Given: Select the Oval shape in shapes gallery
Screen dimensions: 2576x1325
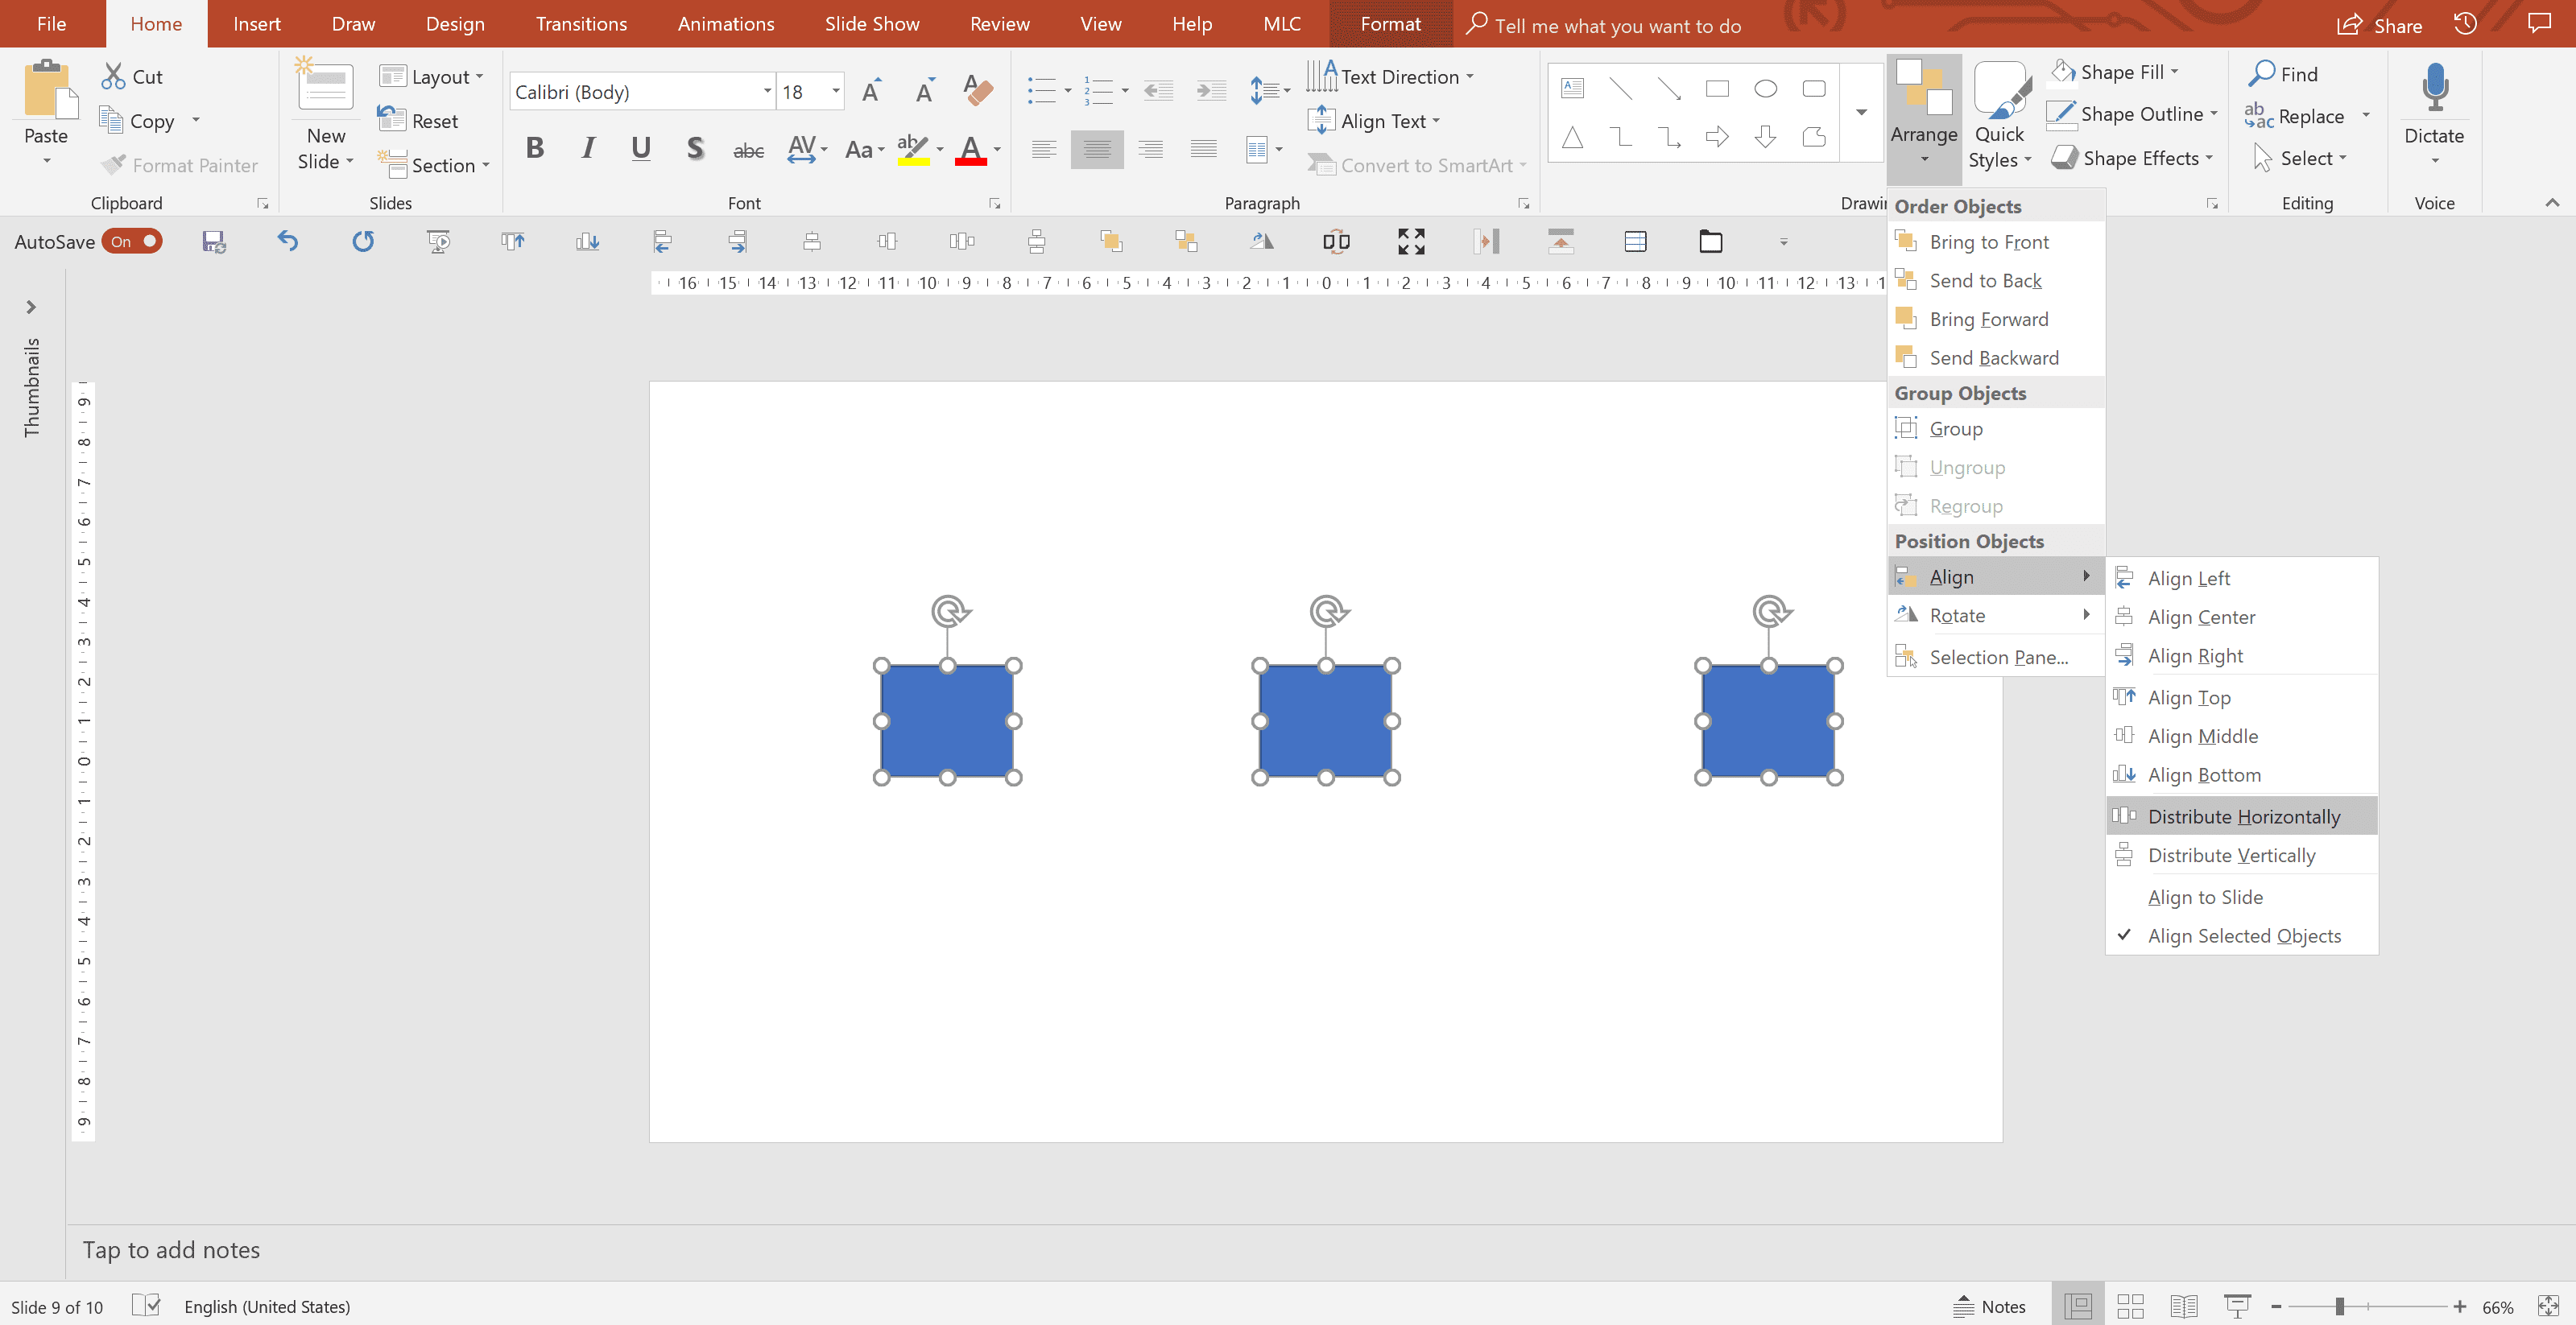Looking at the screenshot, I should [x=1765, y=89].
